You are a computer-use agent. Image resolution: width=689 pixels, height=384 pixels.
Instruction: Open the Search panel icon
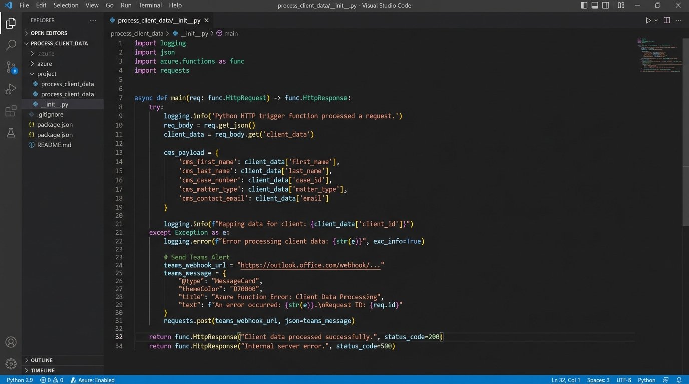11,45
